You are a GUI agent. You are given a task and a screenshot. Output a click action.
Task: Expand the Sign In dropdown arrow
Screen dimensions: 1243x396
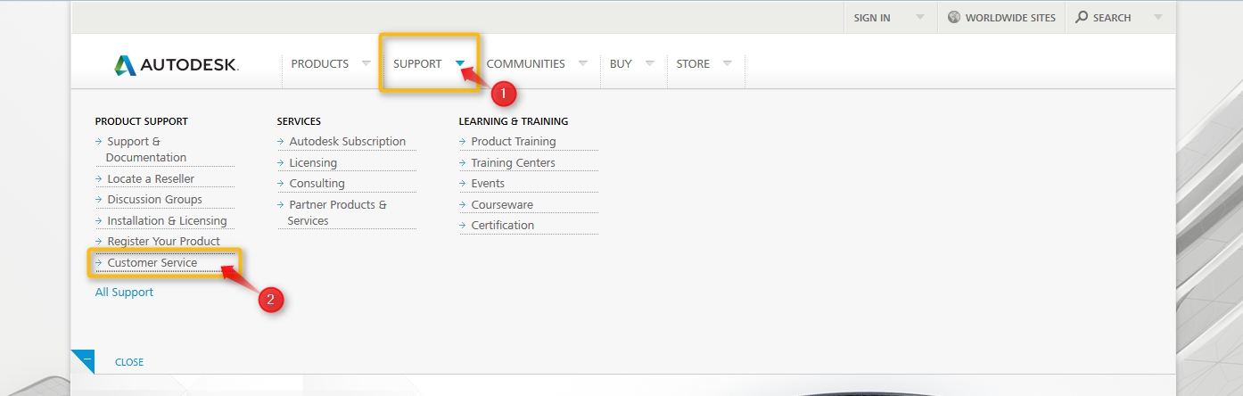(x=918, y=18)
